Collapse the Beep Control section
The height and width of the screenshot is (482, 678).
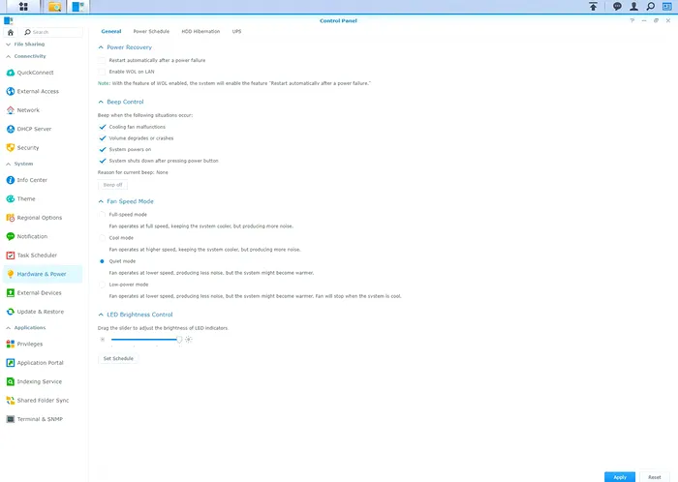coord(101,102)
